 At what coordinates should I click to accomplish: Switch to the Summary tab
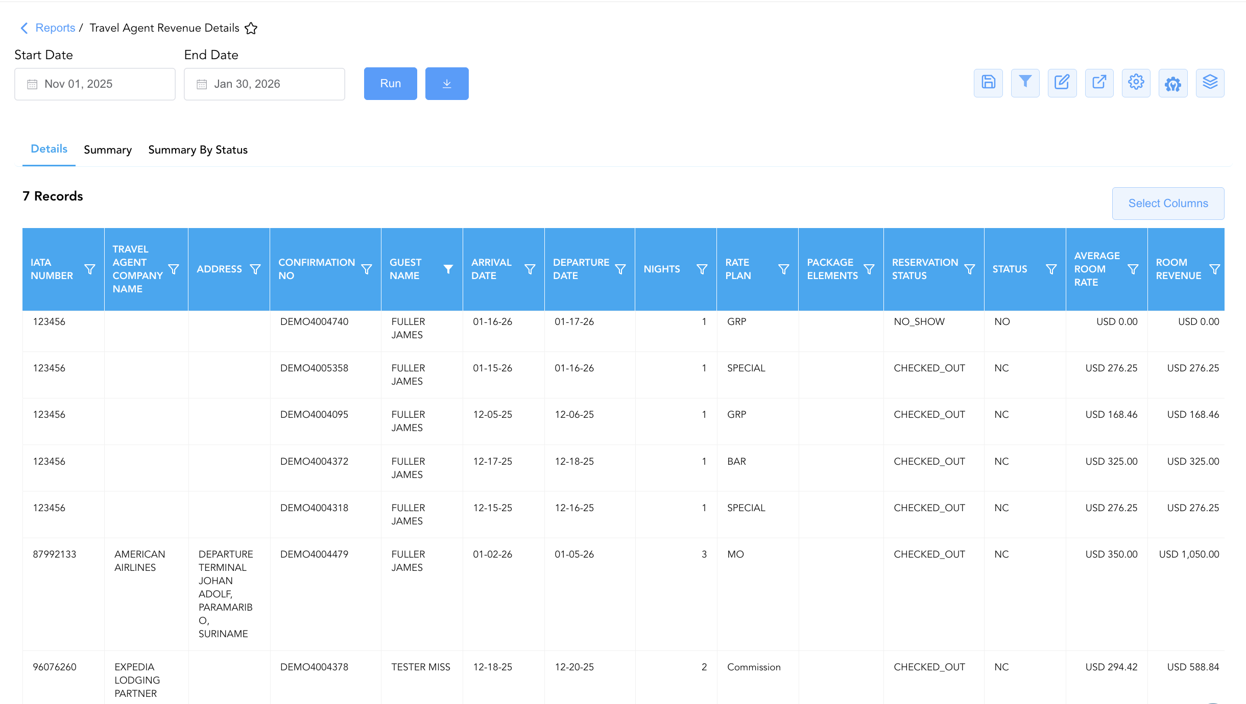coord(108,150)
